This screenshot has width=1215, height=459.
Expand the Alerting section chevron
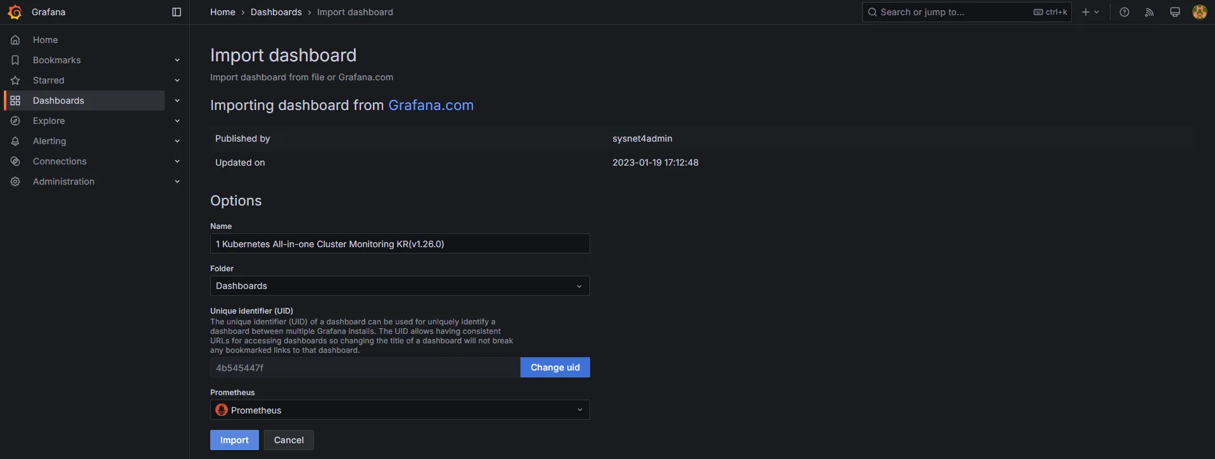point(177,141)
